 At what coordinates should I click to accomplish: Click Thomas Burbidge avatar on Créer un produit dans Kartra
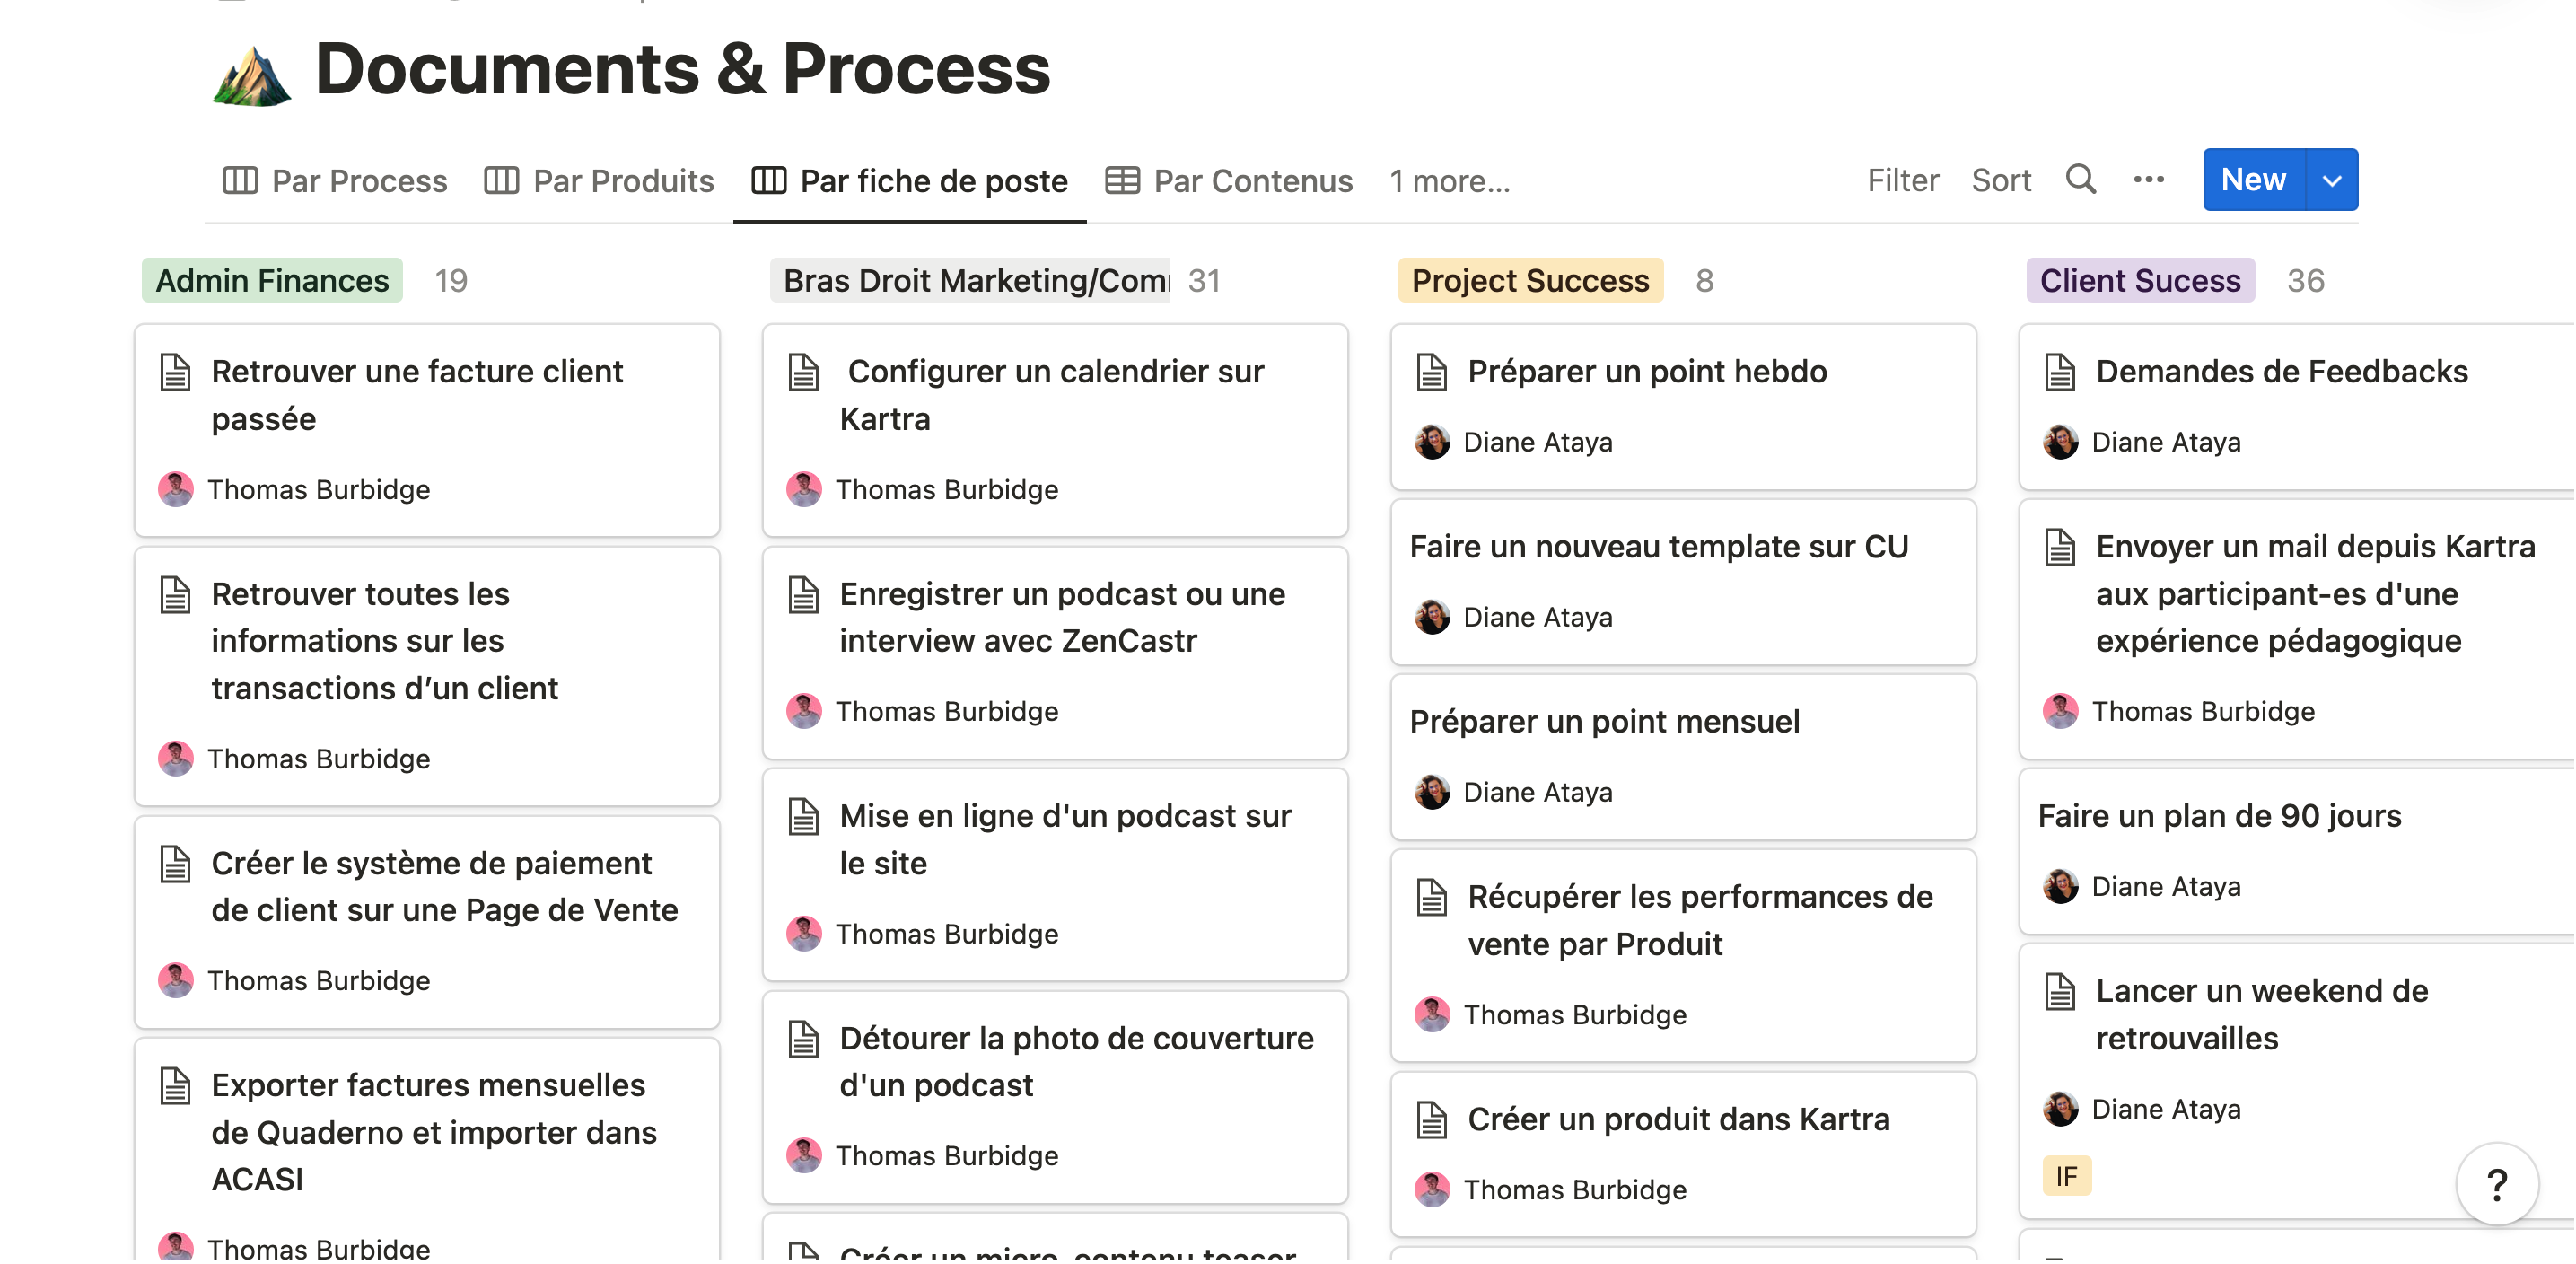point(1432,1190)
